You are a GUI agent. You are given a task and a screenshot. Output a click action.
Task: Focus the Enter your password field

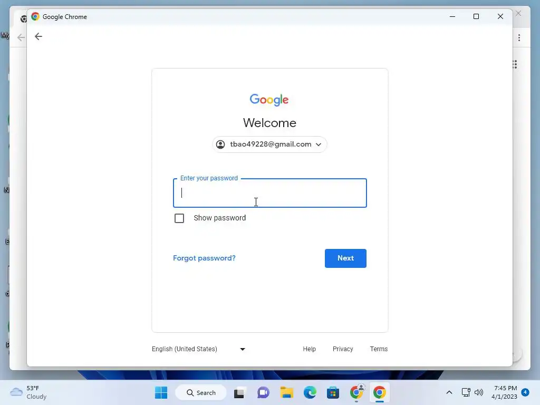click(x=270, y=193)
